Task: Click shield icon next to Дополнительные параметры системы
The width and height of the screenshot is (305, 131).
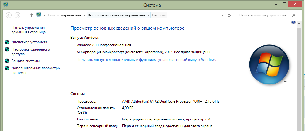Action: click(7, 68)
